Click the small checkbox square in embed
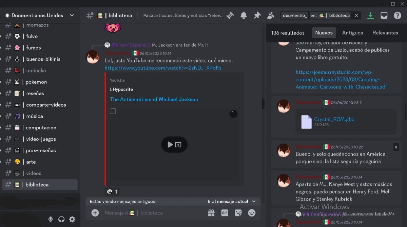 tap(113, 111)
